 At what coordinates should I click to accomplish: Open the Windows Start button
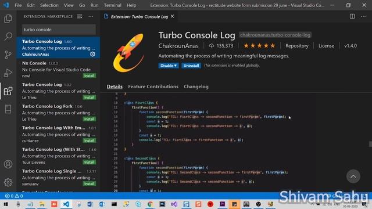tap(6, 204)
